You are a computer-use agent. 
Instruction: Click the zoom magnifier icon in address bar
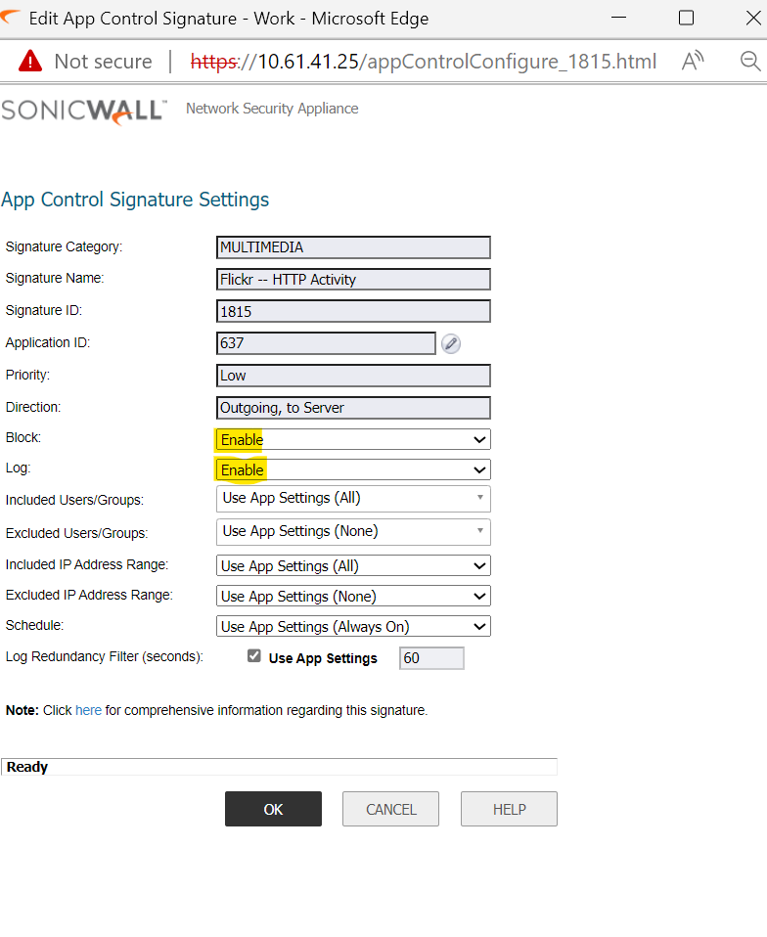tap(750, 62)
